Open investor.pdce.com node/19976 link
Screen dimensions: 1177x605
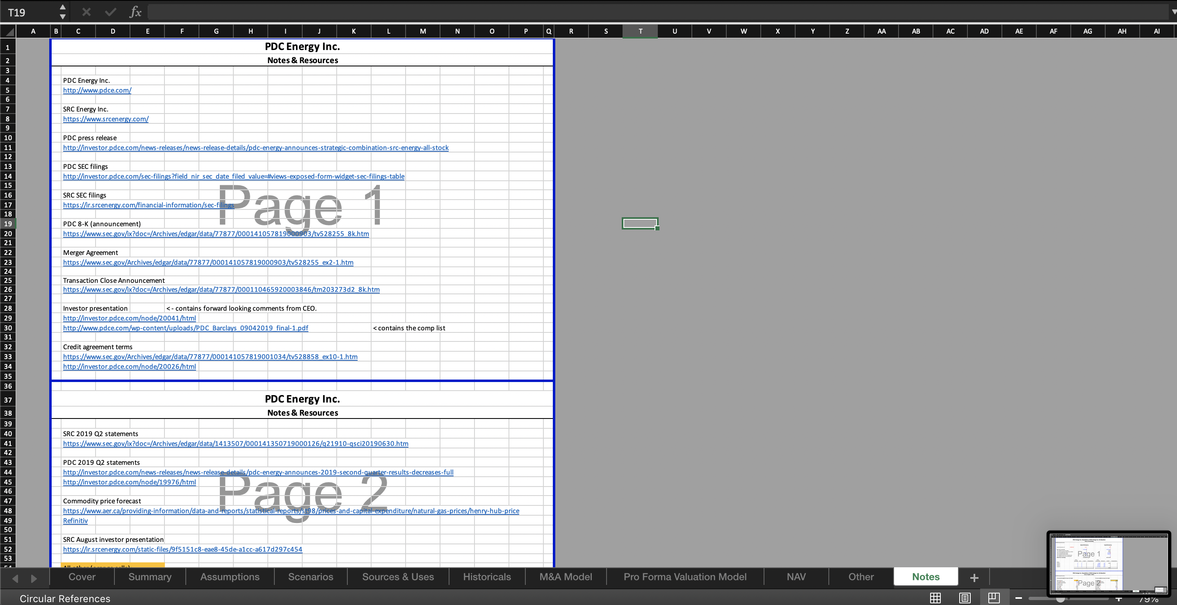point(129,482)
